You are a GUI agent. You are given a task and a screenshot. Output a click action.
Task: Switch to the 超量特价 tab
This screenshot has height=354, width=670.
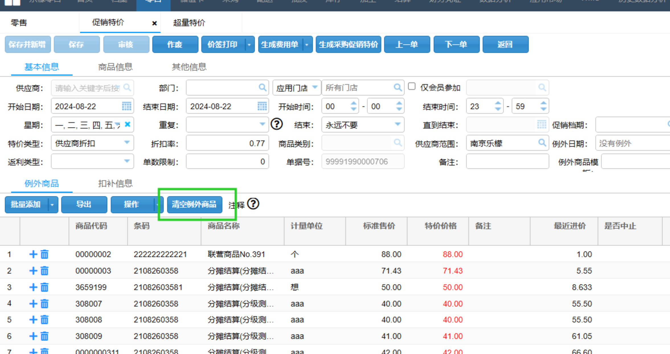pos(189,23)
